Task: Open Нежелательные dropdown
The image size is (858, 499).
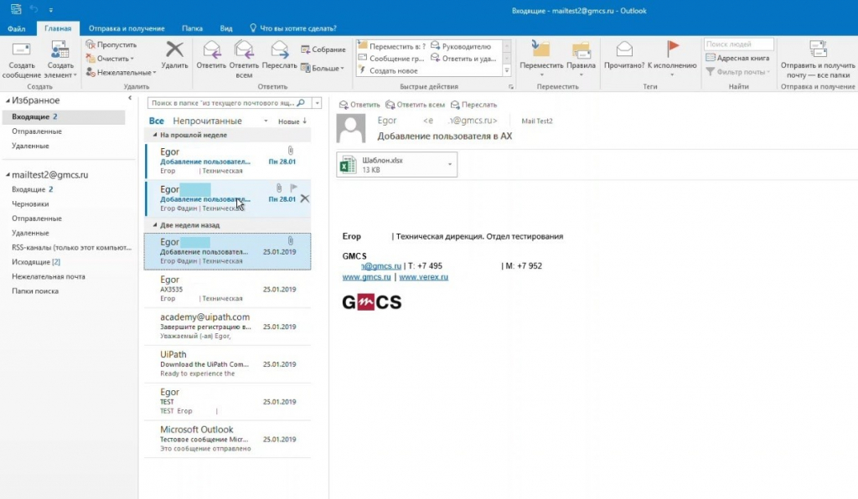Action: [121, 72]
